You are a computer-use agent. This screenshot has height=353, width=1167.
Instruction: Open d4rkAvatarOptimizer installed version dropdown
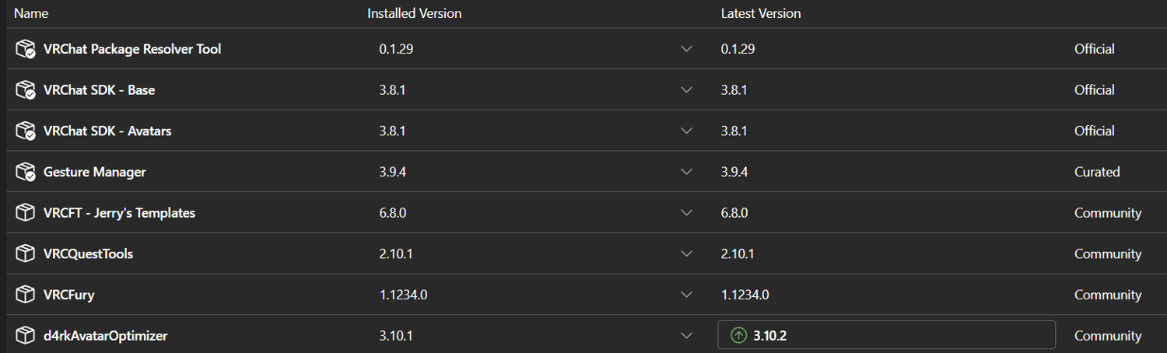(686, 336)
